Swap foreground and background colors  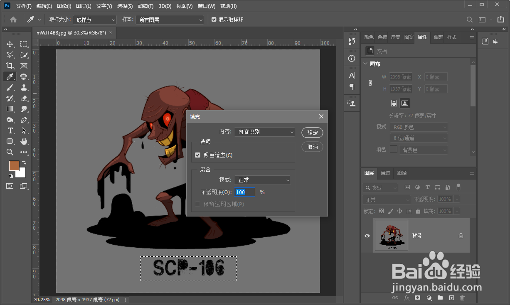(24, 162)
